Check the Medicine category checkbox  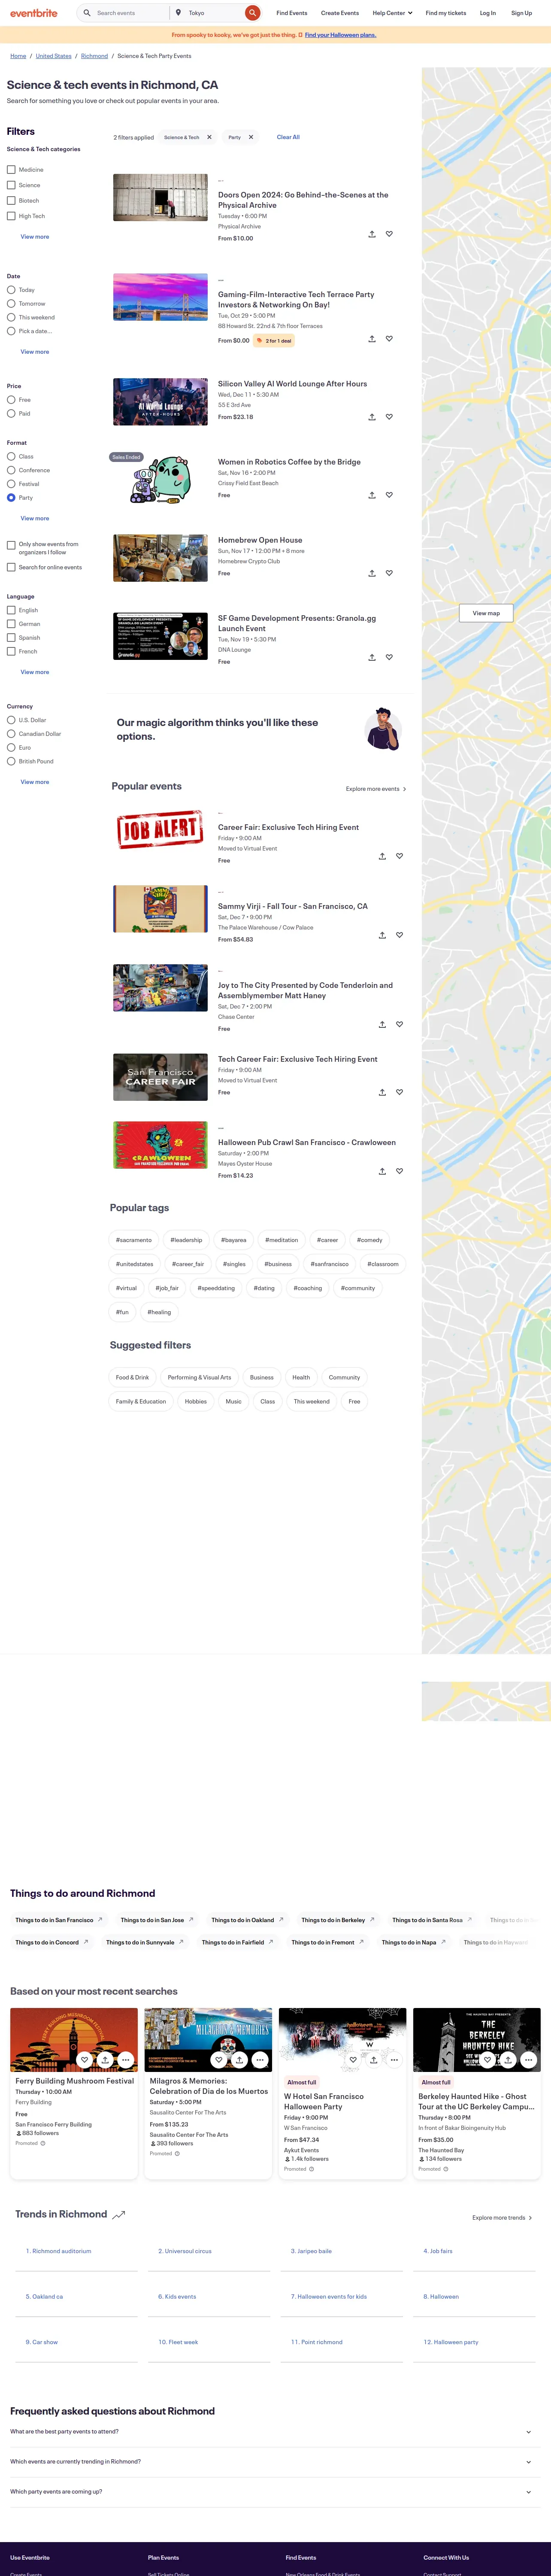point(11,170)
